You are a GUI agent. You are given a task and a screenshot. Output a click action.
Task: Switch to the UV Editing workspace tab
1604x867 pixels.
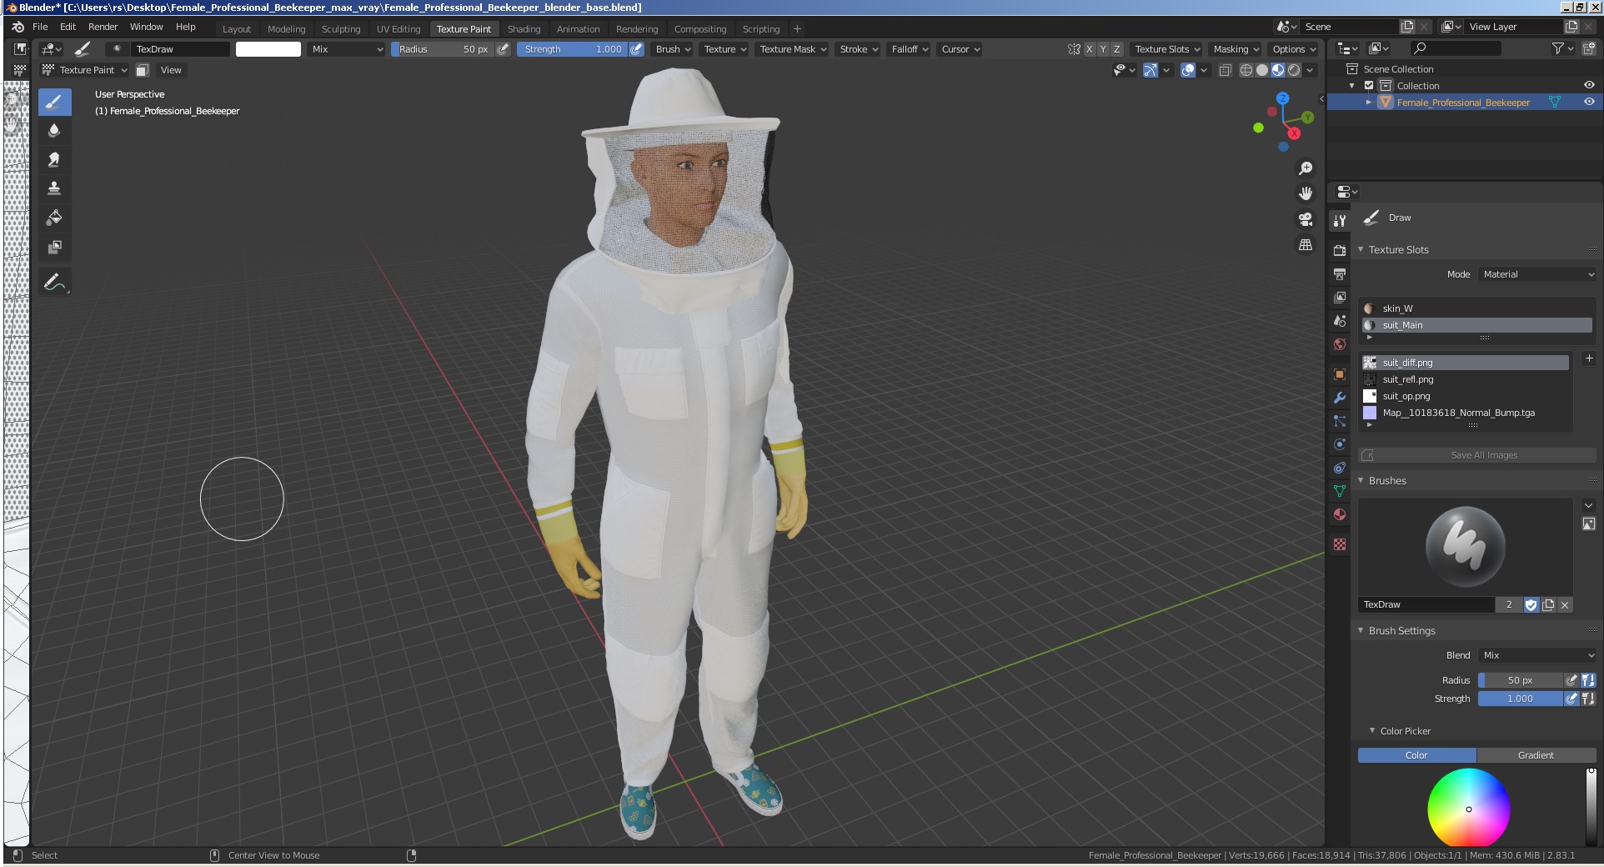(x=398, y=28)
